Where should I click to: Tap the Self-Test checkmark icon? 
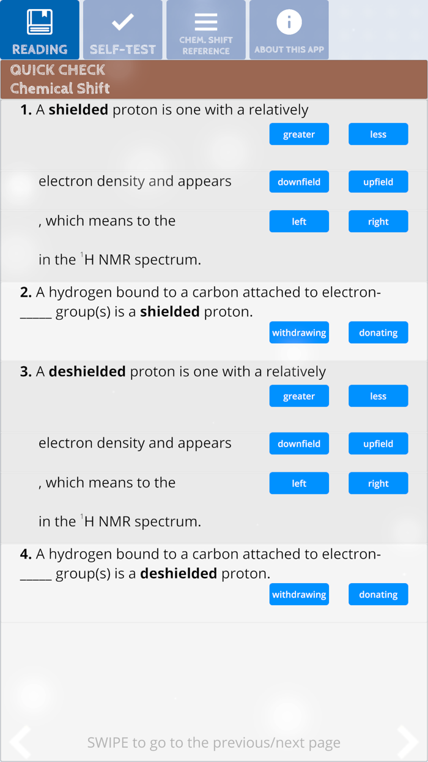point(123,22)
